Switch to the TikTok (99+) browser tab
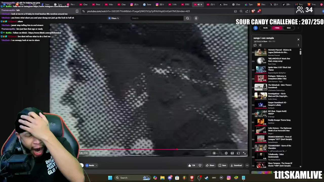The width and height of the screenshot is (324, 182). pyautogui.click(x=287, y=5)
